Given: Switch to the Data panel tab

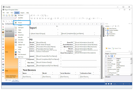Looking at the screenshot, I should [108, 48].
